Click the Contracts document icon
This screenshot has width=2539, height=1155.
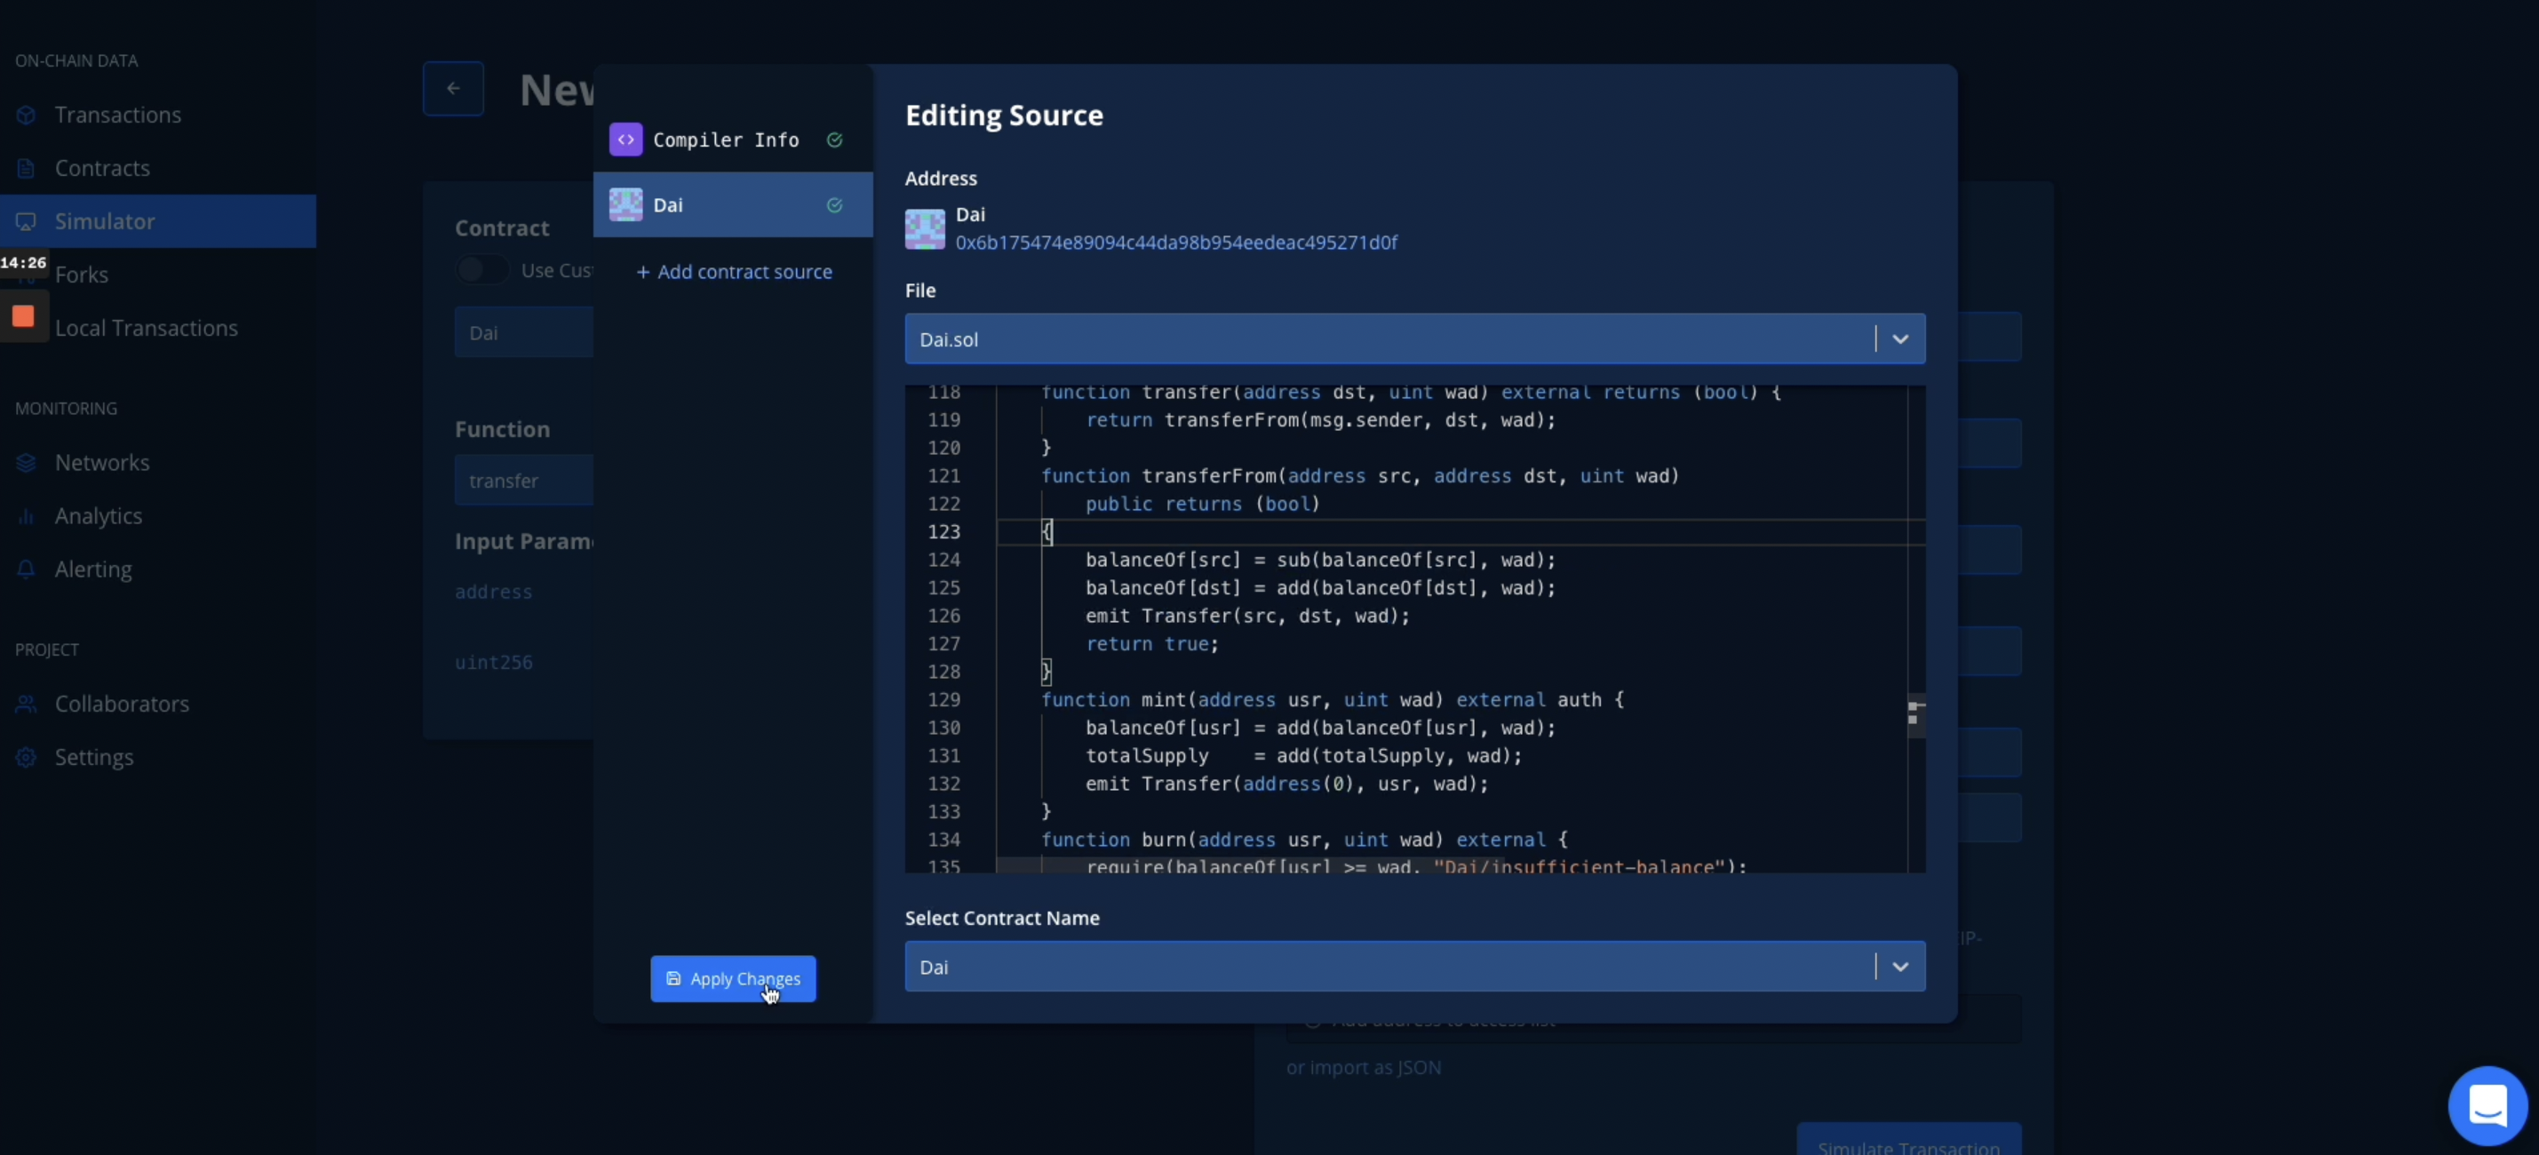(27, 169)
